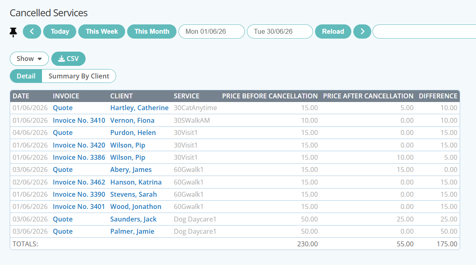
Task: Select This Week range
Action: coord(102,31)
